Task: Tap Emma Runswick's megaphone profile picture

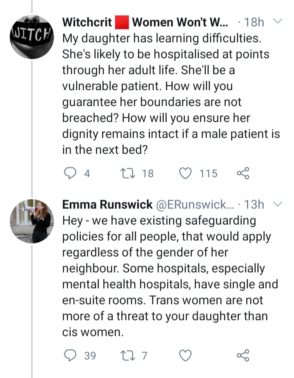Action: click(x=31, y=221)
